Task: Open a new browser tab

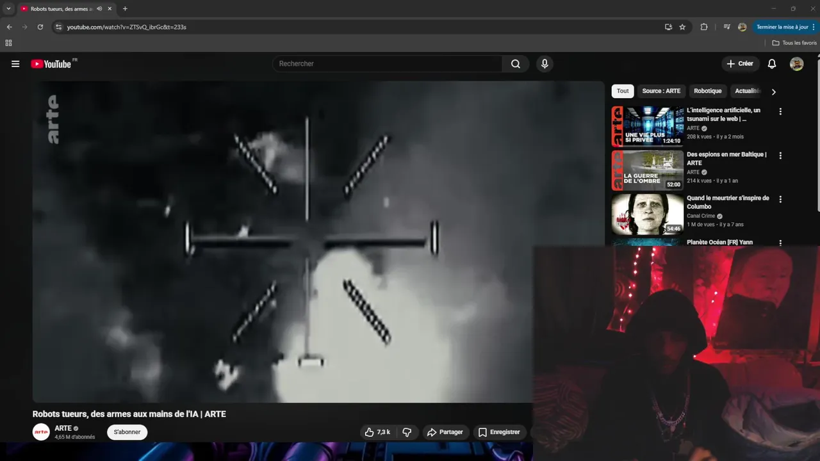Action: pyautogui.click(x=125, y=9)
